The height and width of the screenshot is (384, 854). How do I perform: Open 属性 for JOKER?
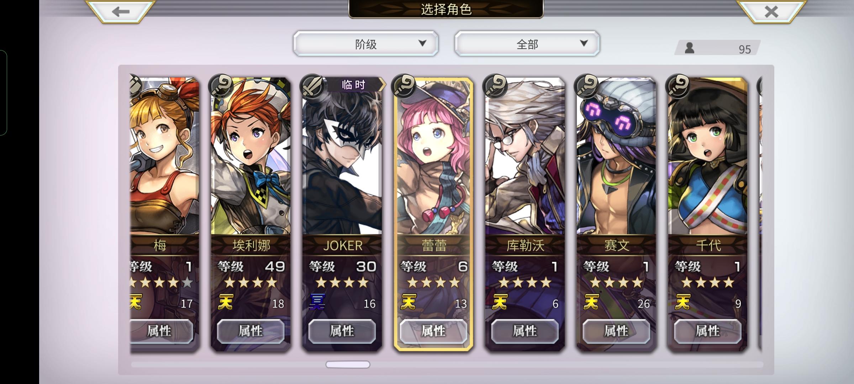[x=342, y=331]
